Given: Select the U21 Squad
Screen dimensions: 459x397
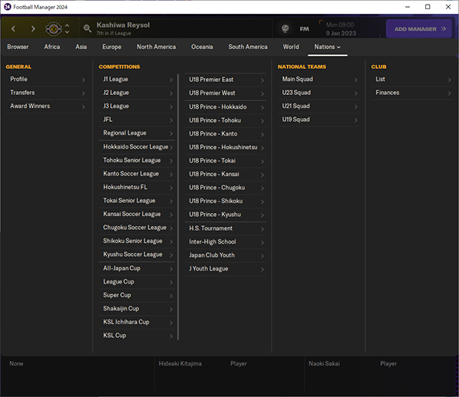Looking at the screenshot, I should (x=319, y=106).
